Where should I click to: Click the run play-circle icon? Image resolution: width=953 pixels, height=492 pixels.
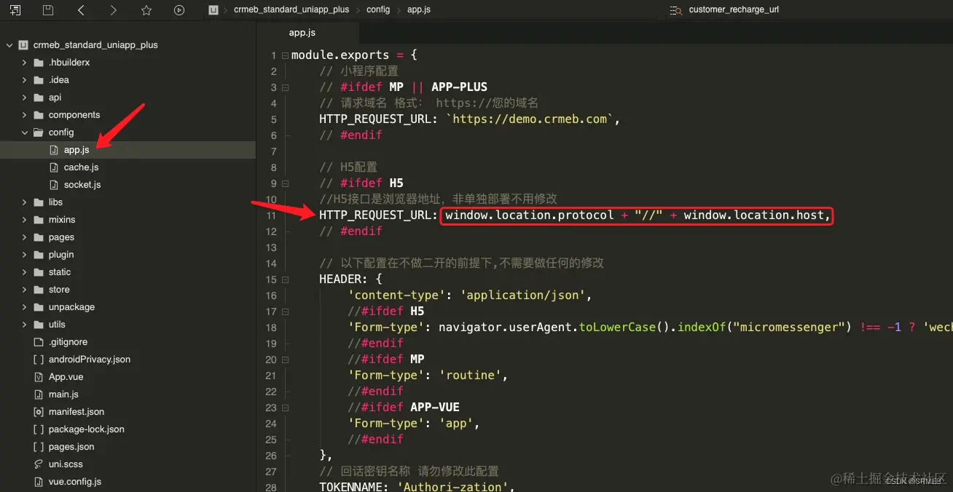coord(179,10)
